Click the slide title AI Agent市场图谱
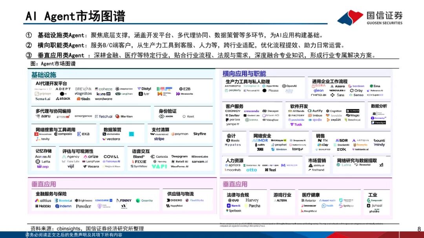The width and height of the screenshot is (424, 238). pos(75,16)
